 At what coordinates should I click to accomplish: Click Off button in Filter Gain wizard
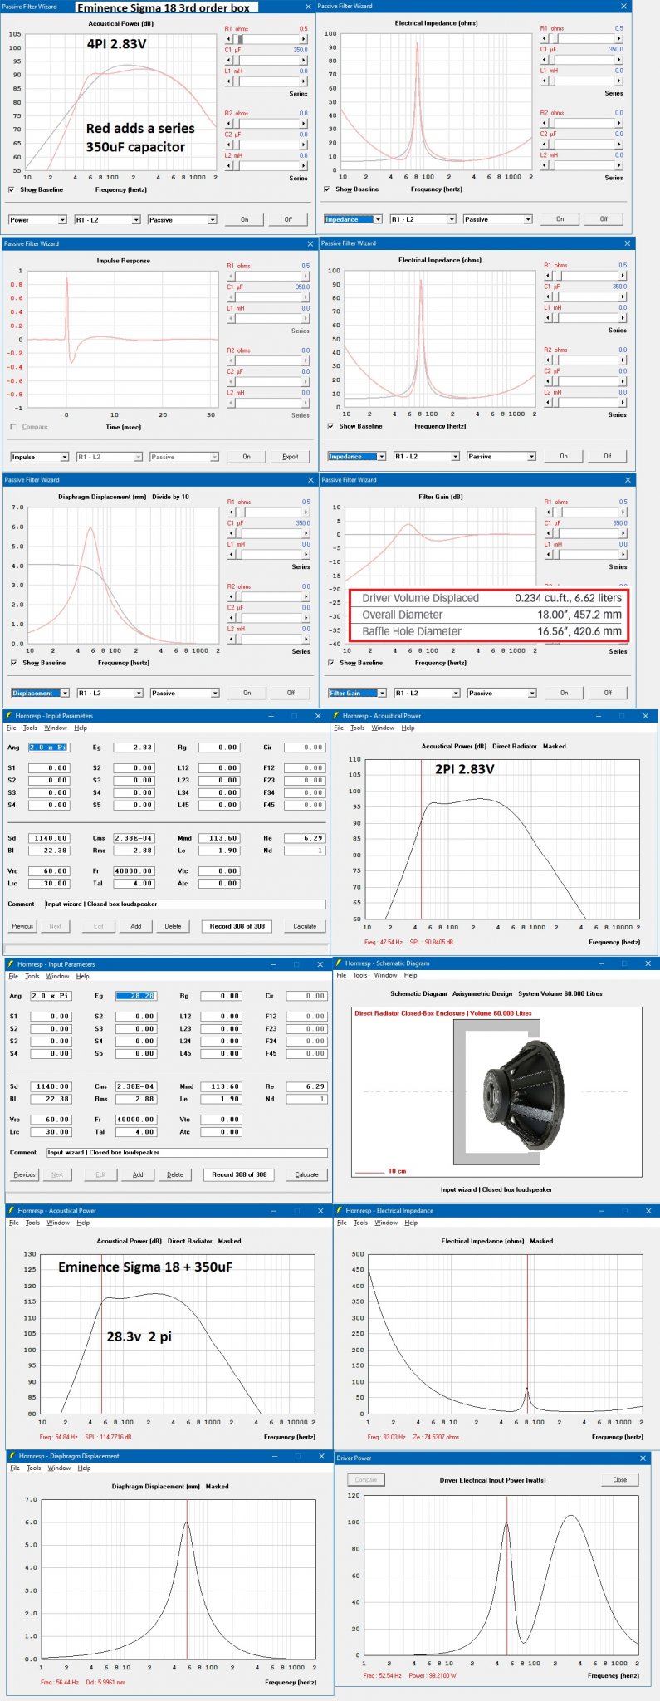pos(608,693)
